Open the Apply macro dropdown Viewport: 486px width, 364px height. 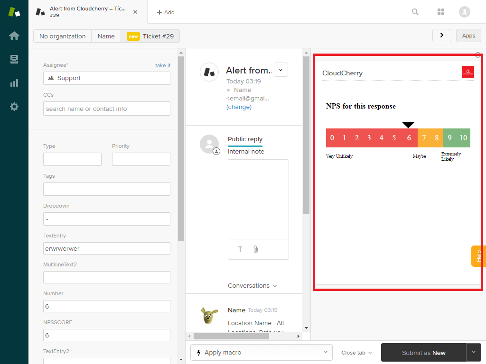(262, 353)
